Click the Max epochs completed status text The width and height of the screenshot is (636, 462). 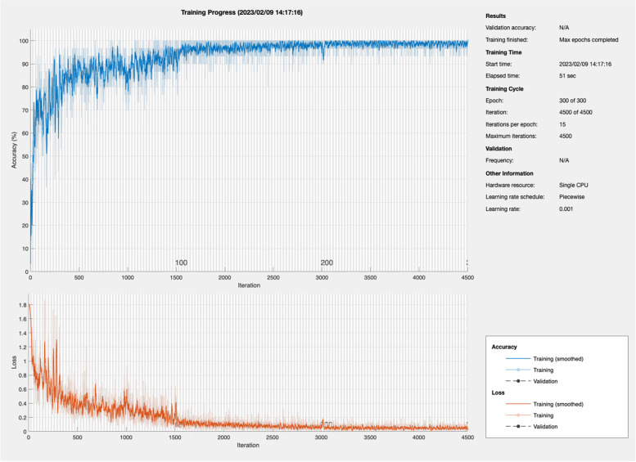pyautogui.click(x=585, y=39)
